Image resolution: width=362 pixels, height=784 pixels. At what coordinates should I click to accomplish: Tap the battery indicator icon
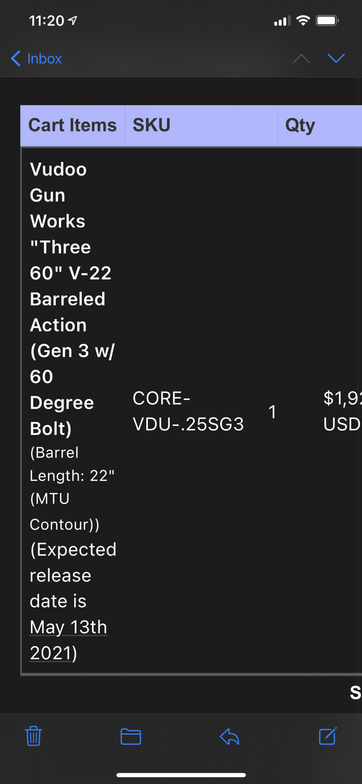[x=327, y=21]
